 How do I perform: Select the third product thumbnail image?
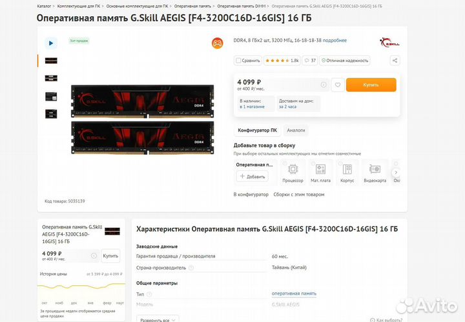pos(51,96)
